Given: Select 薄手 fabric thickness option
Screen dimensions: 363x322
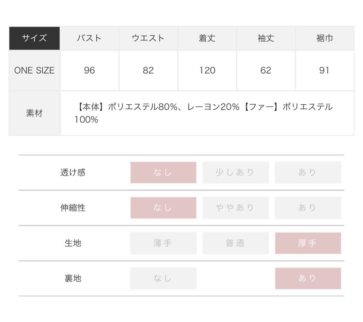Looking at the screenshot, I should [163, 243].
